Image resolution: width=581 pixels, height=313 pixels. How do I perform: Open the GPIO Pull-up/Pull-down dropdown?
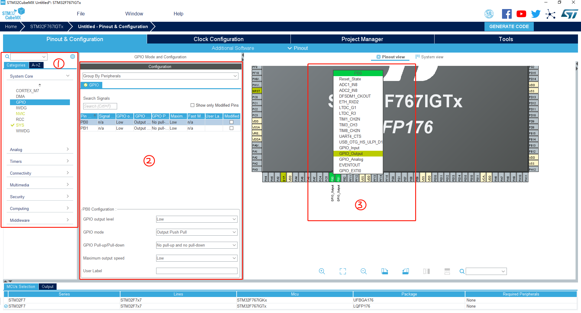[x=197, y=245]
